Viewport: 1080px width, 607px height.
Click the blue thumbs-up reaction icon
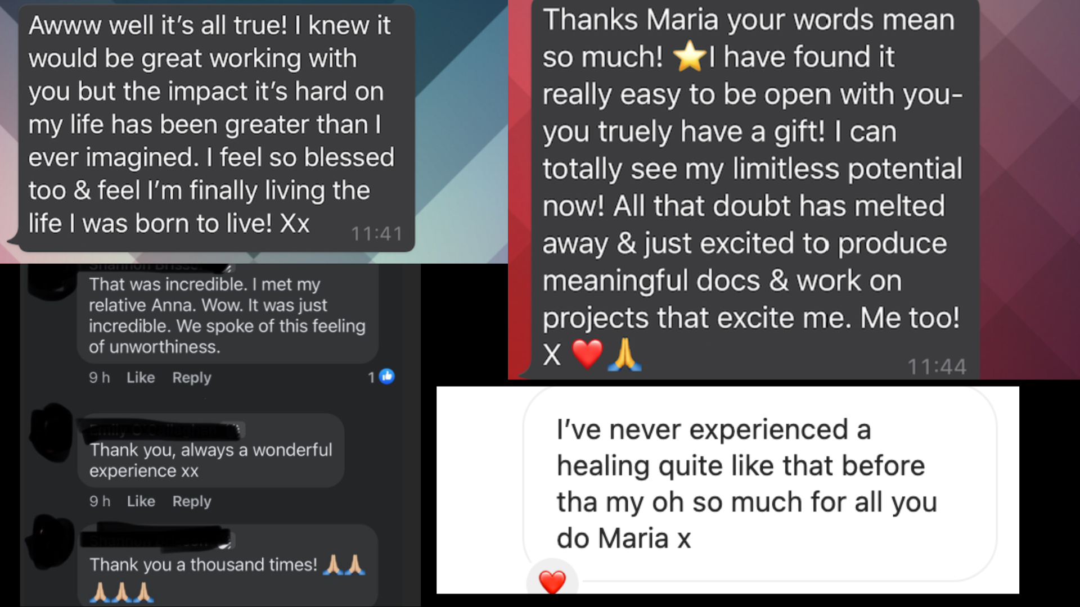click(386, 377)
